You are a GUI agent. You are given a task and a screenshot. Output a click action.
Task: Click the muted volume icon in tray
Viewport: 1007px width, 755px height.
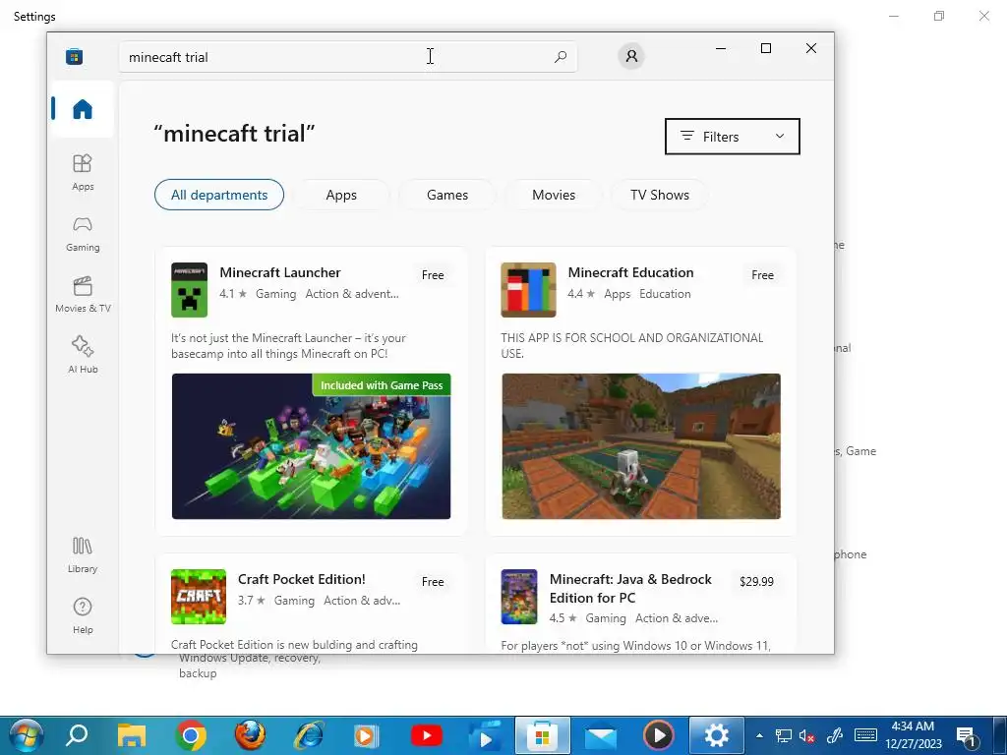tap(806, 735)
